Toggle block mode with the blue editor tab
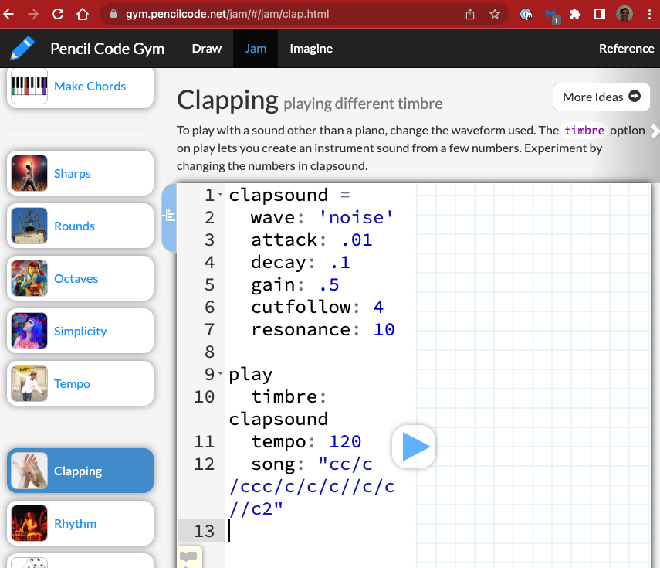This screenshot has width=660, height=568. click(x=169, y=218)
